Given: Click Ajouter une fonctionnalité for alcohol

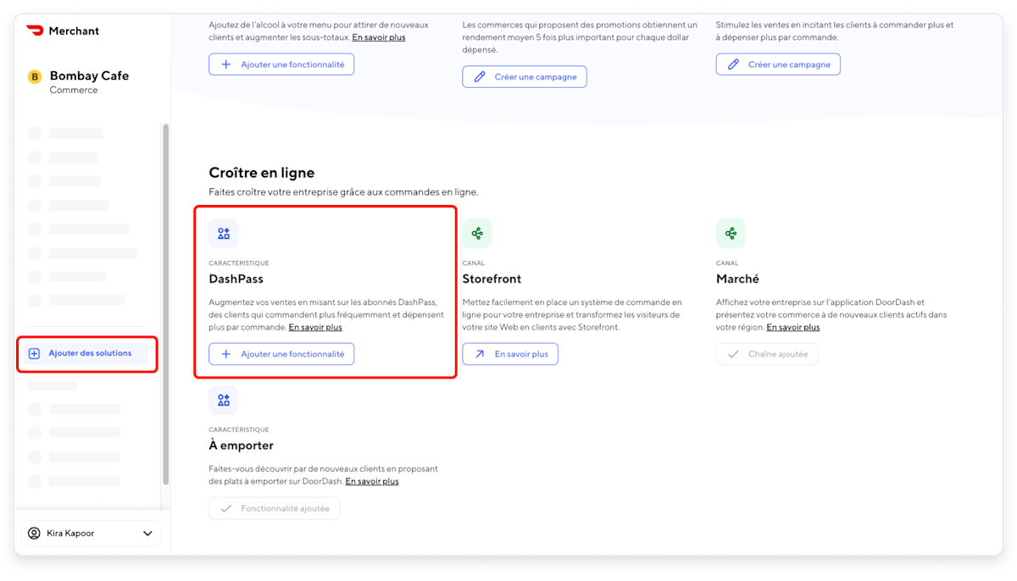Looking at the screenshot, I should [x=281, y=64].
